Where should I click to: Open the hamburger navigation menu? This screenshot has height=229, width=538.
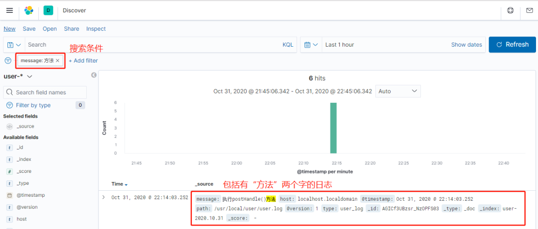coord(9,10)
